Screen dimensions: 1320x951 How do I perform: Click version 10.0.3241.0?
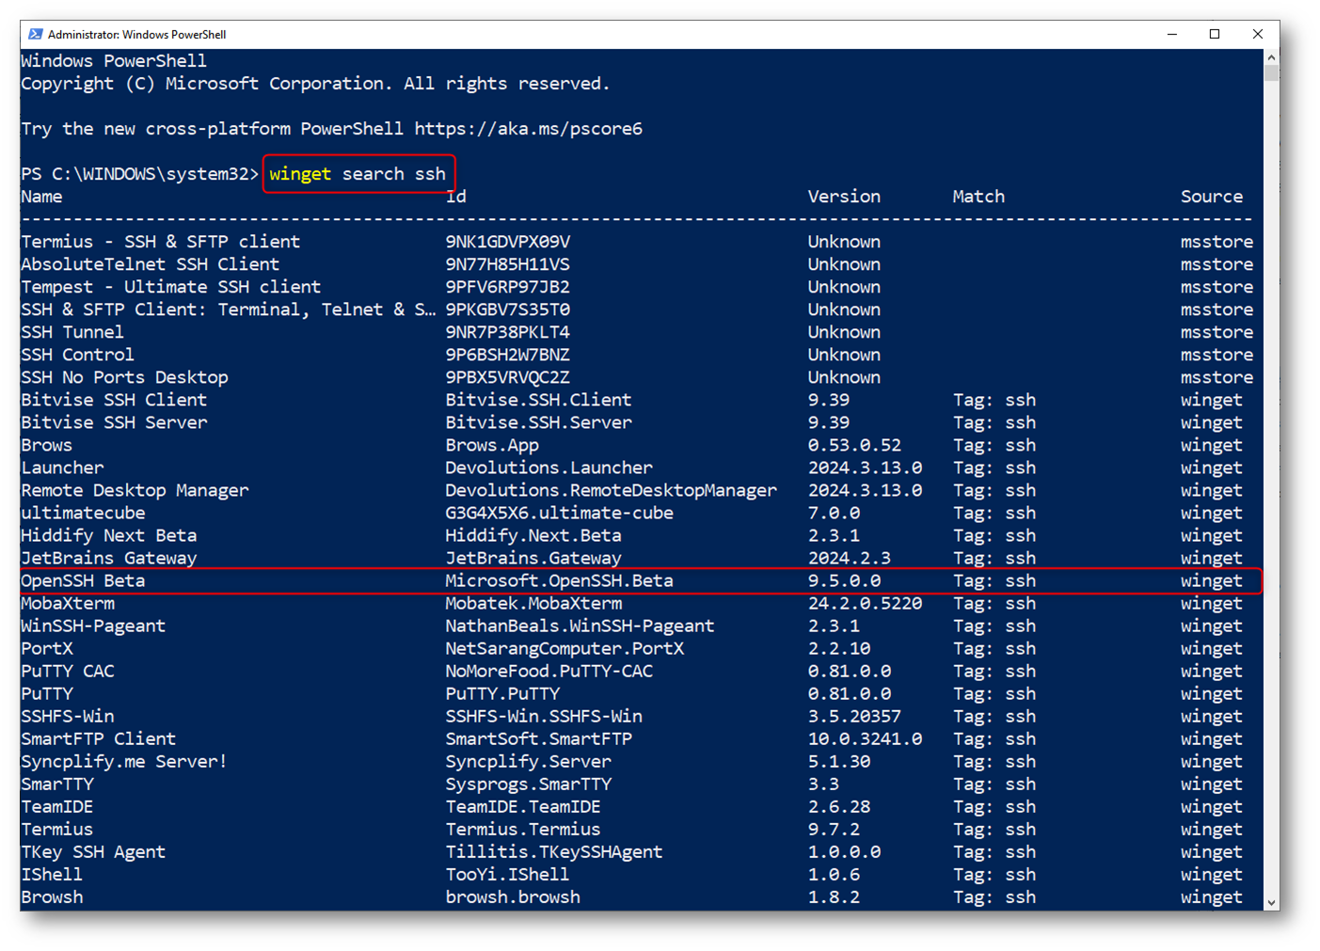865,738
